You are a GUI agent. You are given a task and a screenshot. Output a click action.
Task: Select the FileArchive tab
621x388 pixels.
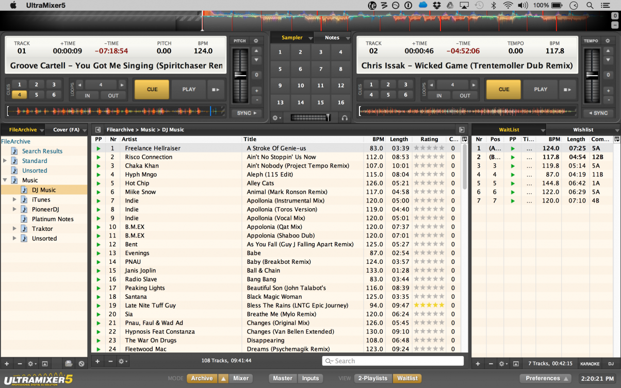click(x=23, y=130)
